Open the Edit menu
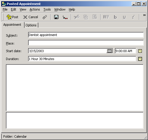Viewport: 148px width, 140px height. [x=13, y=9]
